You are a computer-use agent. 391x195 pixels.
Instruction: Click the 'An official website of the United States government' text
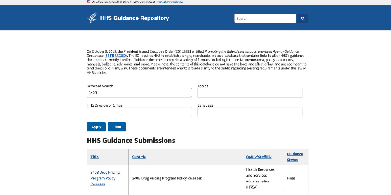(124, 2)
